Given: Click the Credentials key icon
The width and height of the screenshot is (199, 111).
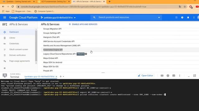Looking at the screenshot, I should click(x=5, y=44).
